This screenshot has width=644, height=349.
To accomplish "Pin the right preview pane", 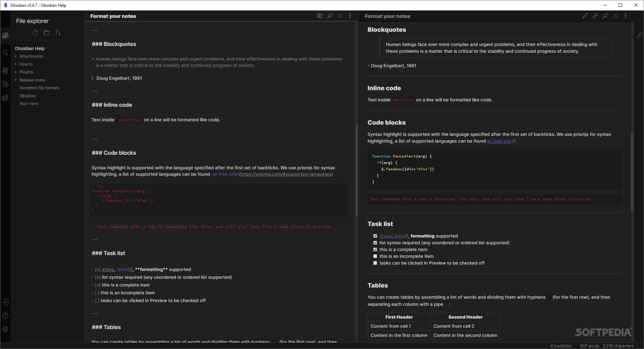I will coord(605,16).
